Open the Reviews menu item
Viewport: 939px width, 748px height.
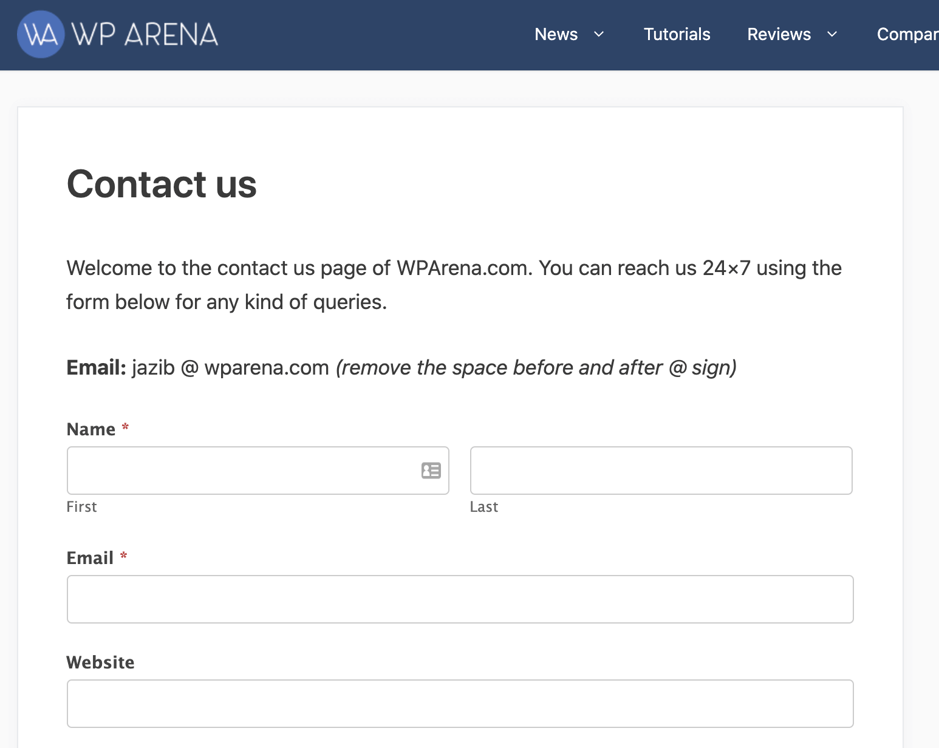click(779, 35)
